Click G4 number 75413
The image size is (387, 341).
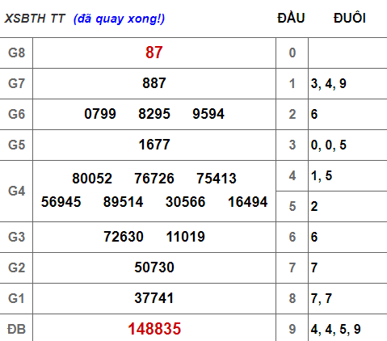pos(217,179)
